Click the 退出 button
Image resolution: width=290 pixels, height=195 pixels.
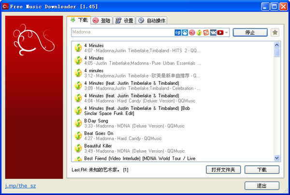tap(262, 185)
